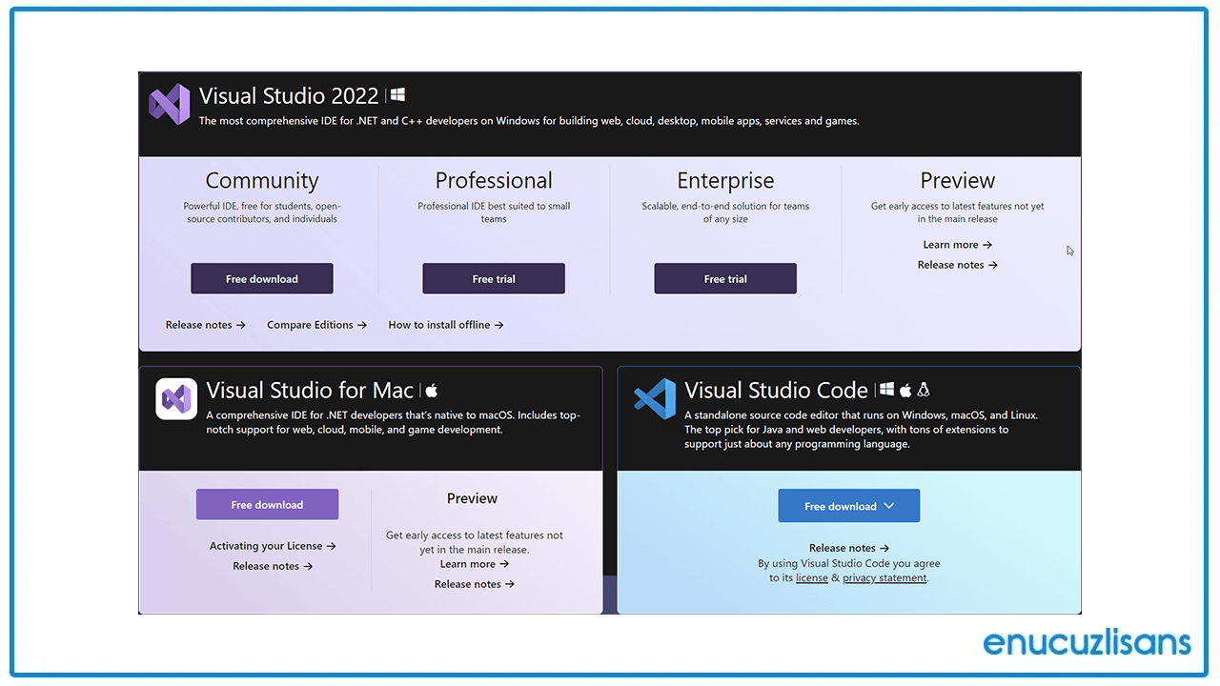This screenshot has width=1220, height=686.
Task: Click the Visual Studio for Mac logo
Action: pos(176,399)
